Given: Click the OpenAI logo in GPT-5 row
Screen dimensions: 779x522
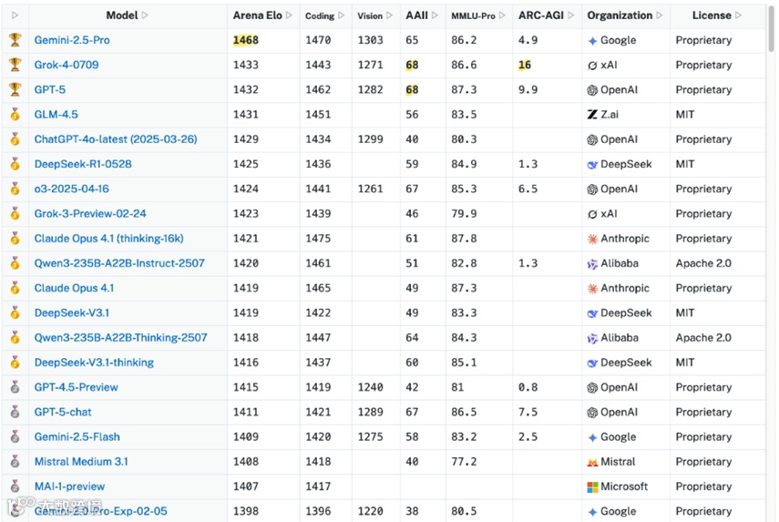Looking at the screenshot, I should click(592, 90).
